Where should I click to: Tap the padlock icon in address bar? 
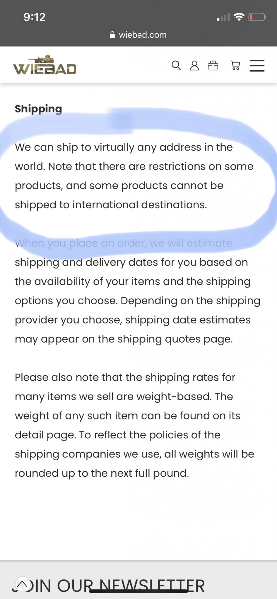click(x=112, y=35)
